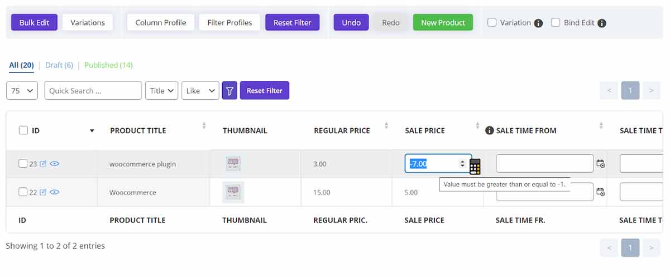The image size is (670, 278).
Task: Open the Like operator dropdown
Action: pos(200,91)
